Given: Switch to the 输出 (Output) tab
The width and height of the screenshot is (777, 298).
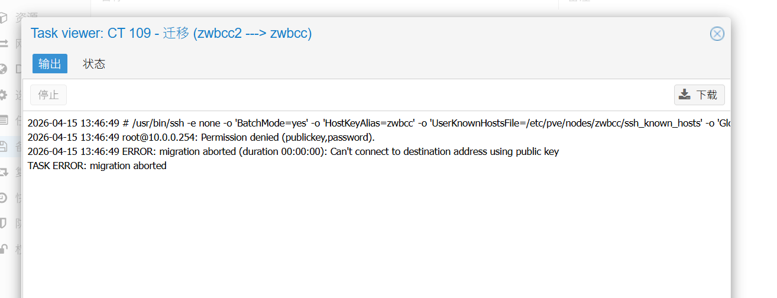Looking at the screenshot, I should coord(50,64).
